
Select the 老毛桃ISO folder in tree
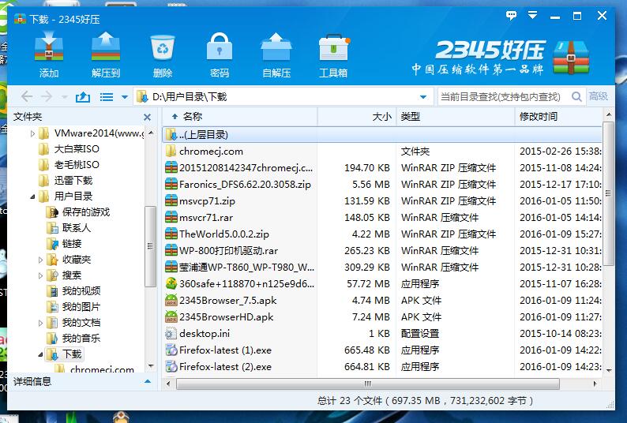point(77,165)
